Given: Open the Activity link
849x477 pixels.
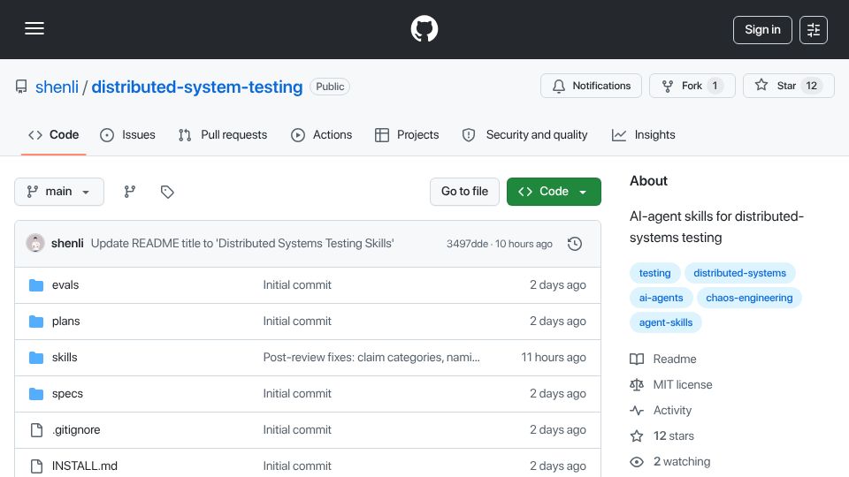Looking at the screenshot, I should click(x=672, y=411).
